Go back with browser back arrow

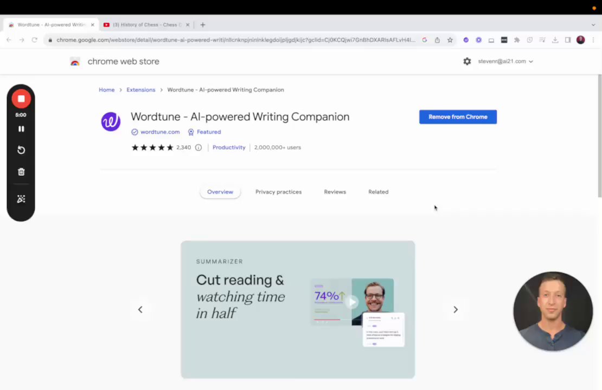point(9,40)
